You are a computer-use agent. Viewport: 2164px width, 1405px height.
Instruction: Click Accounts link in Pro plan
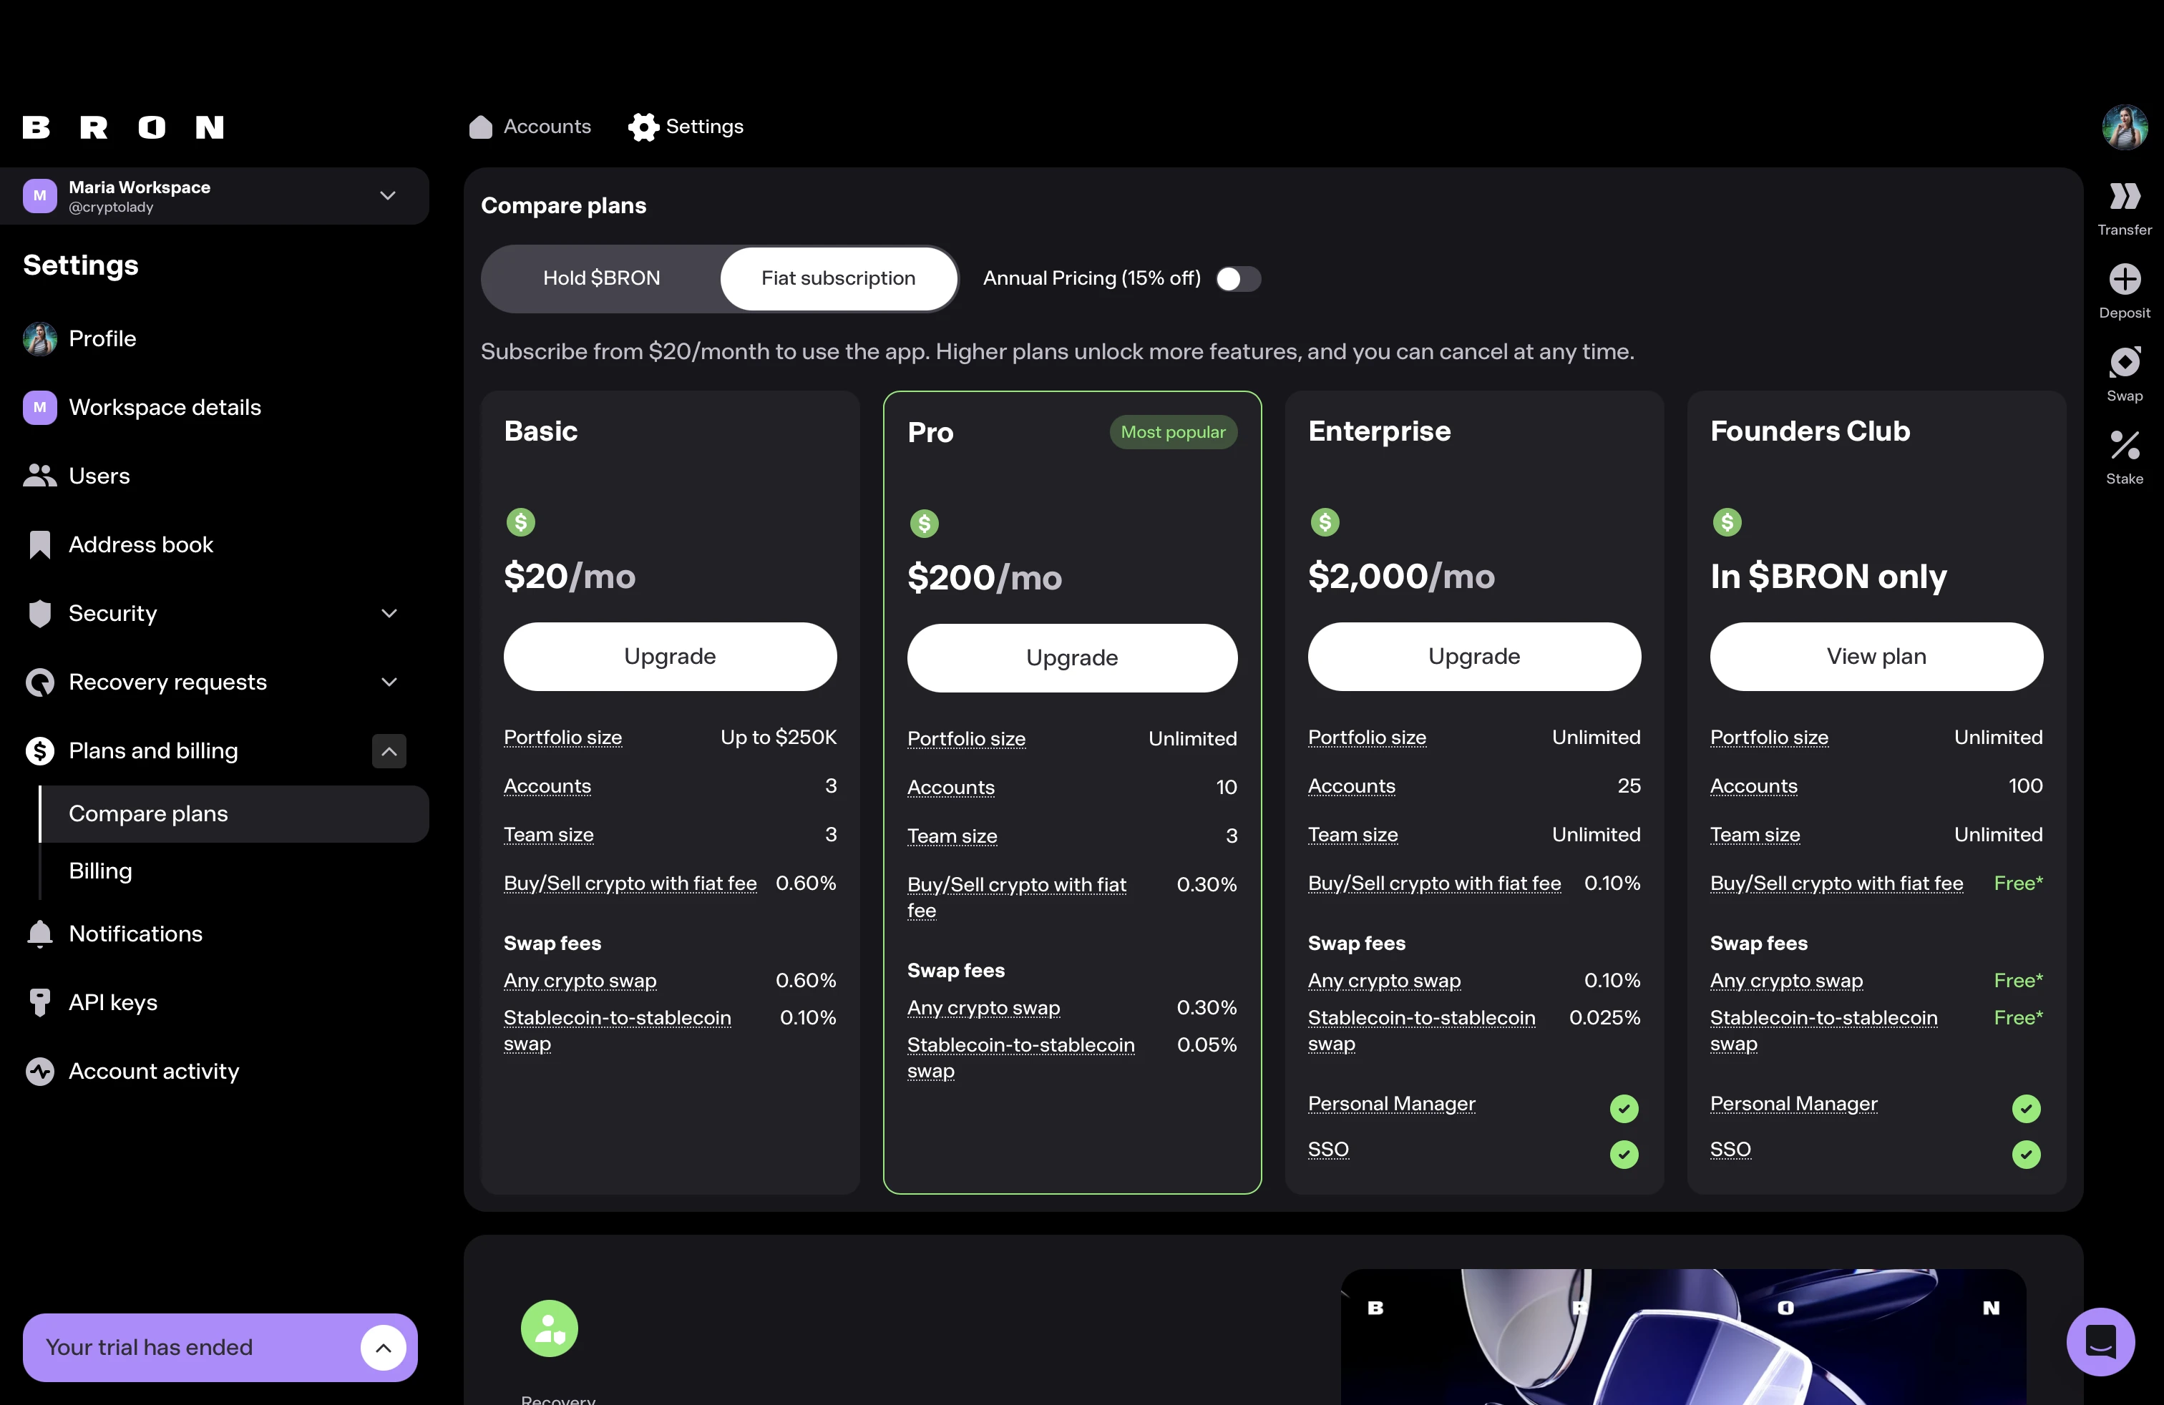(951, 787)
